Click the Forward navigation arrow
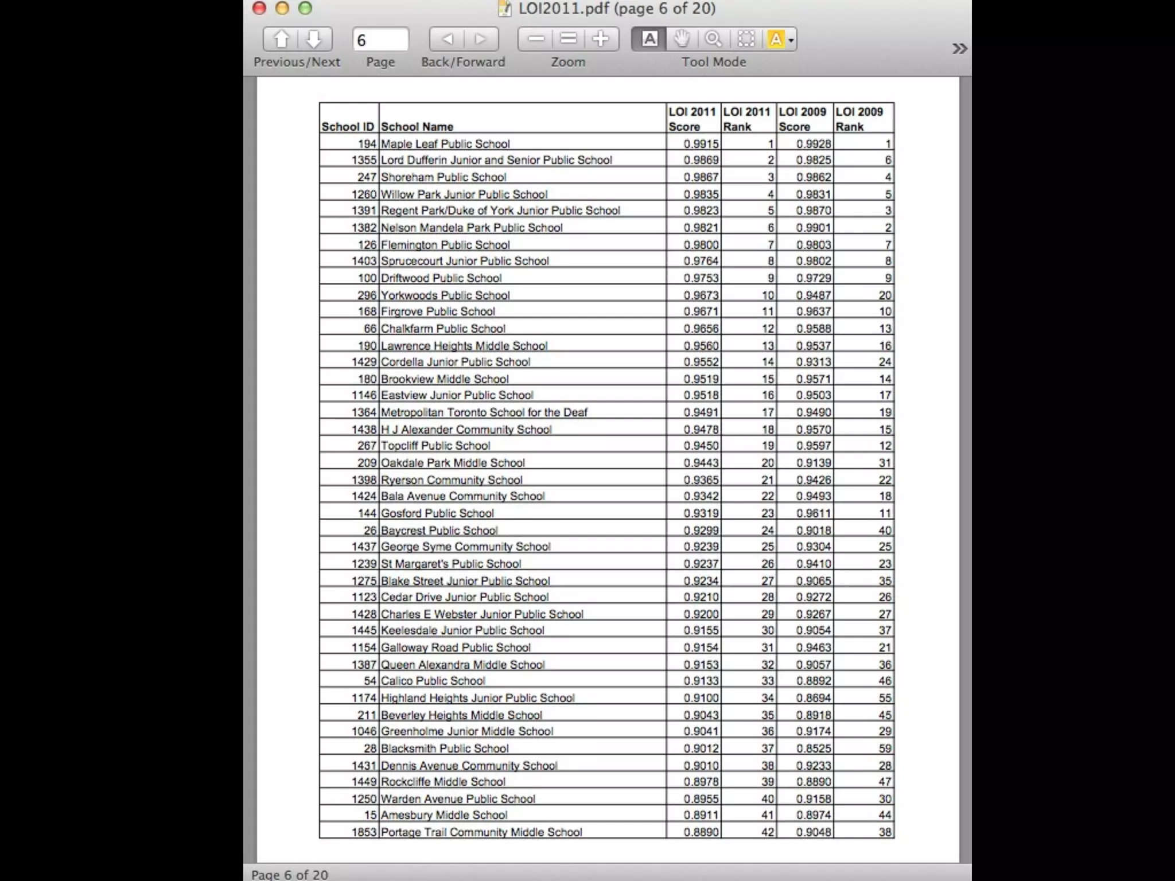The height and width of the screenshot is (881, 1175). (480, 40)
